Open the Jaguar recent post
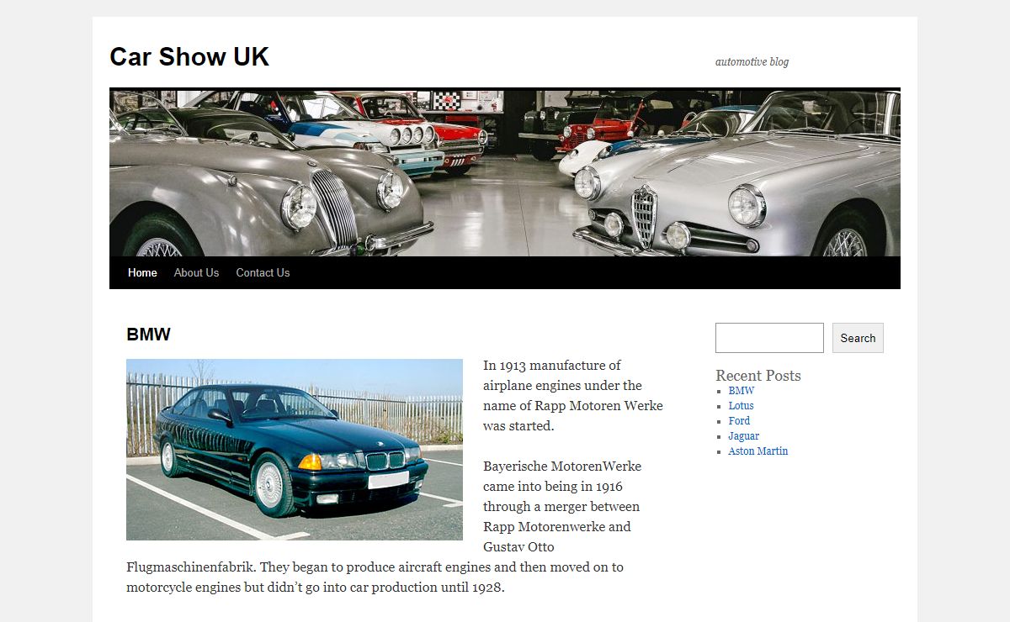This screenshot has width=1010, height=622. pyautogui.click(x=744, y=436)
